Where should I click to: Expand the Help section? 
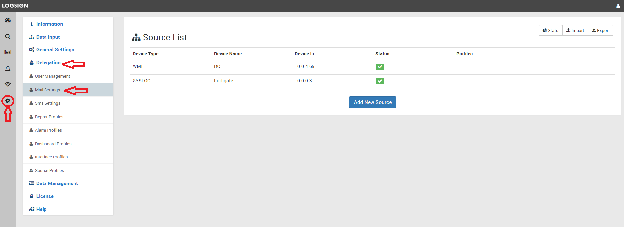click(x=41, y=209)
